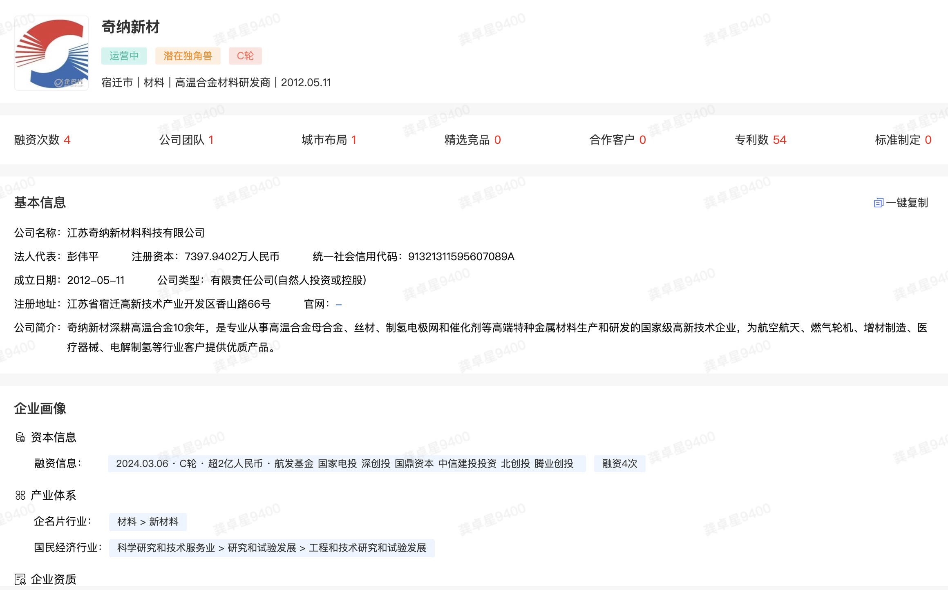Open the 城市布局 1 stat
Image resolution: width=948 pixels, height=590 pixels.
(x=329, y=140)
